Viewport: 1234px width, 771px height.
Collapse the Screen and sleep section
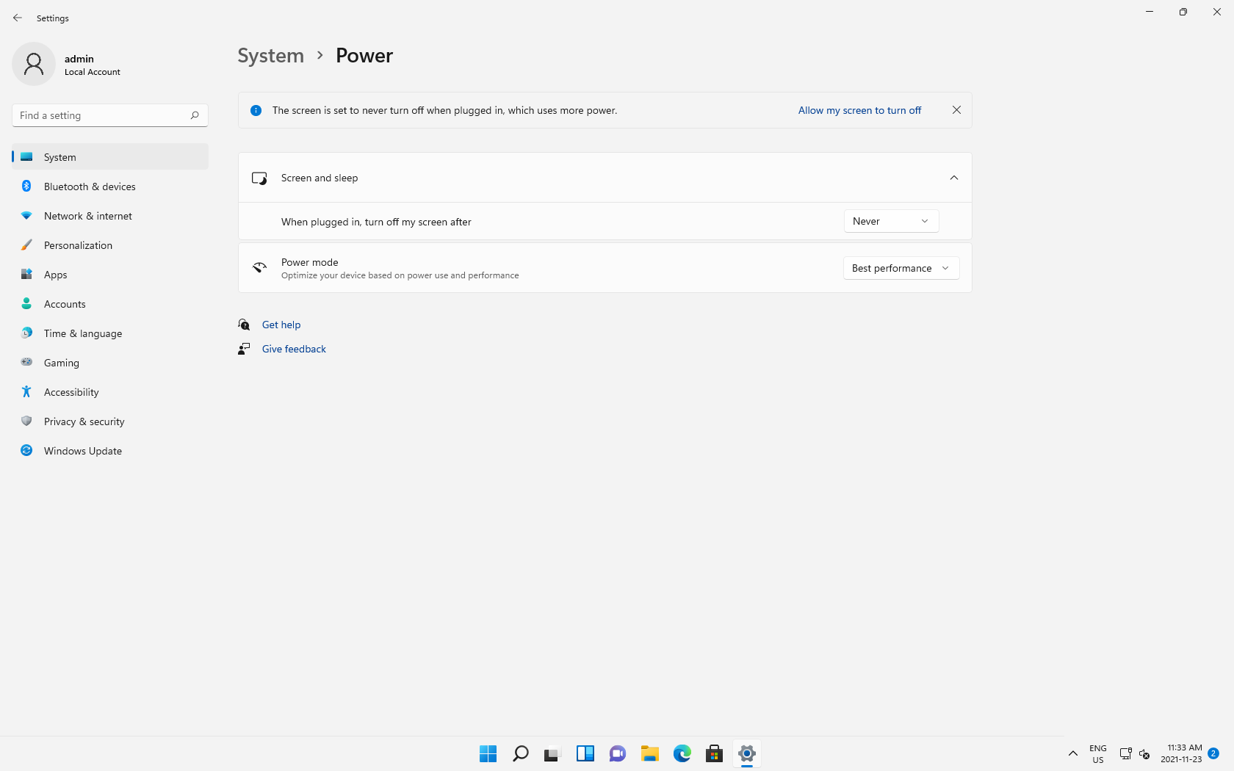954,178
